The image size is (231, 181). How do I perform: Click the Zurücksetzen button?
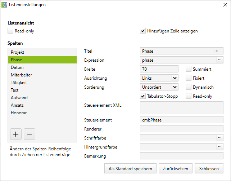[x=176, y=168]
